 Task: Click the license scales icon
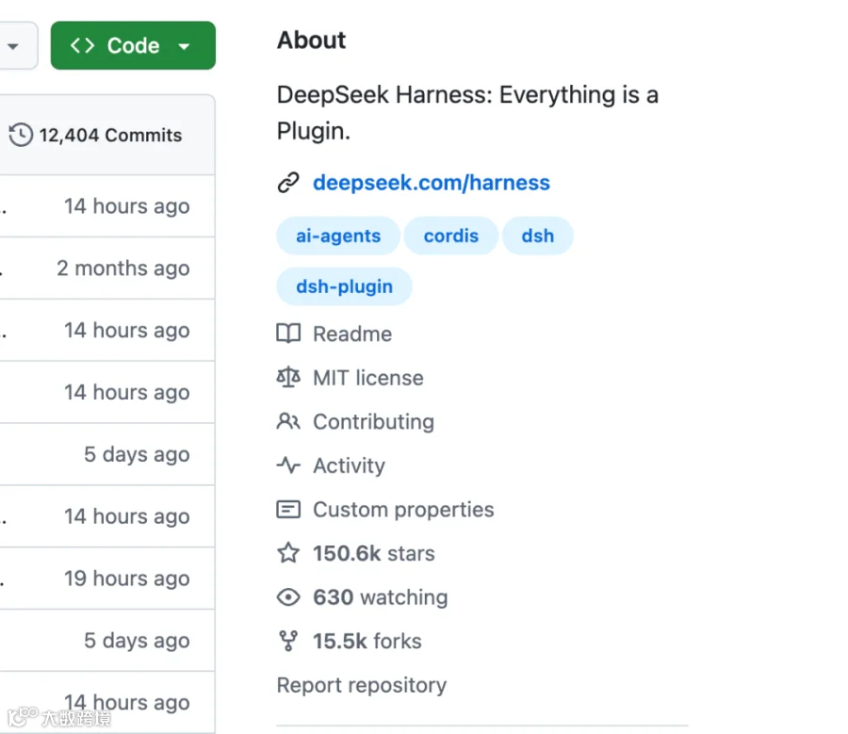tap(288, 378)
